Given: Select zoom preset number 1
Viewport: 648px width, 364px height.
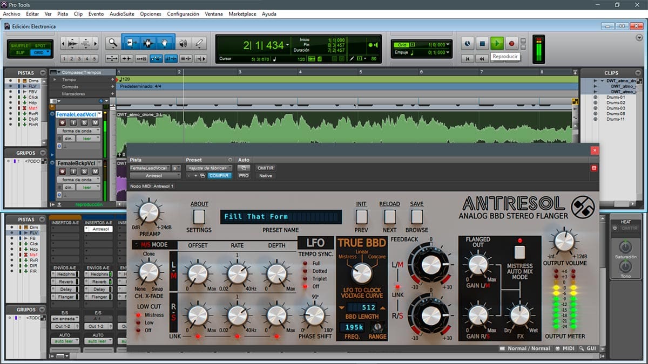Looking at the screenshot, I should (64, 59).
